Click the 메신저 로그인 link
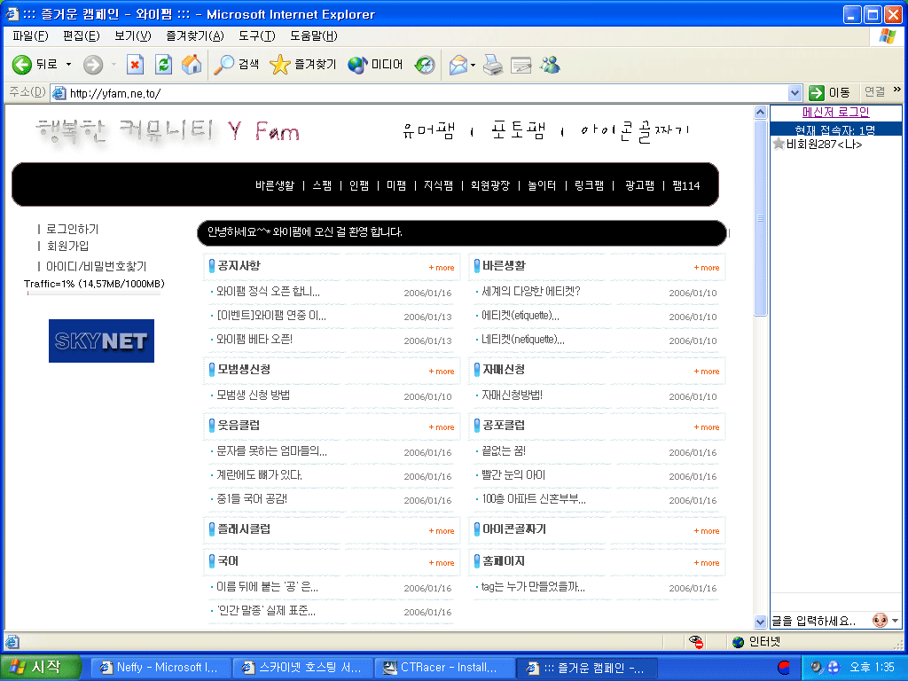Viewport: 908px width, 681px height. pos(835,113)
